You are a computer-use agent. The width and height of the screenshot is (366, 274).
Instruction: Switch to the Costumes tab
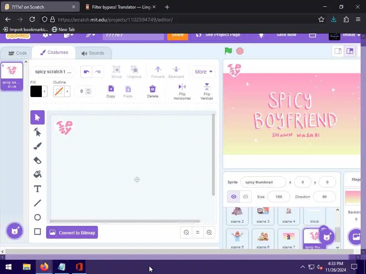click(54, 52)
